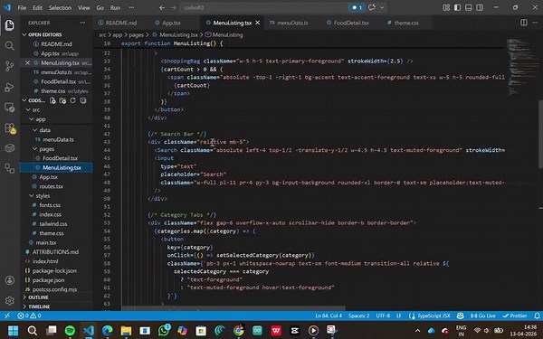Go forward using the navigation arrow
Screen dimensions: 543x339
(173, 7)
